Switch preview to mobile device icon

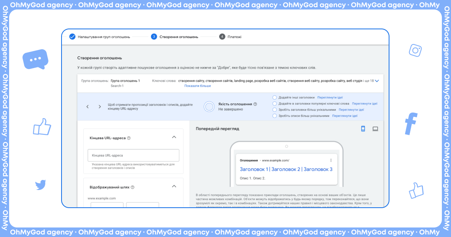click(363, 129)
